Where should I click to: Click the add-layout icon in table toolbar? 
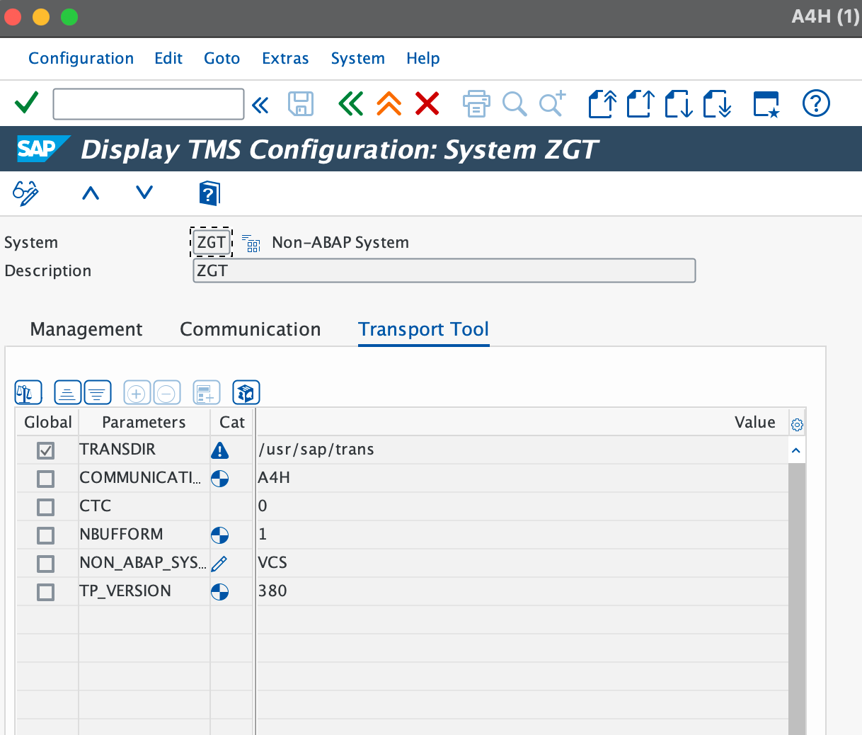(x=207, y=392)
